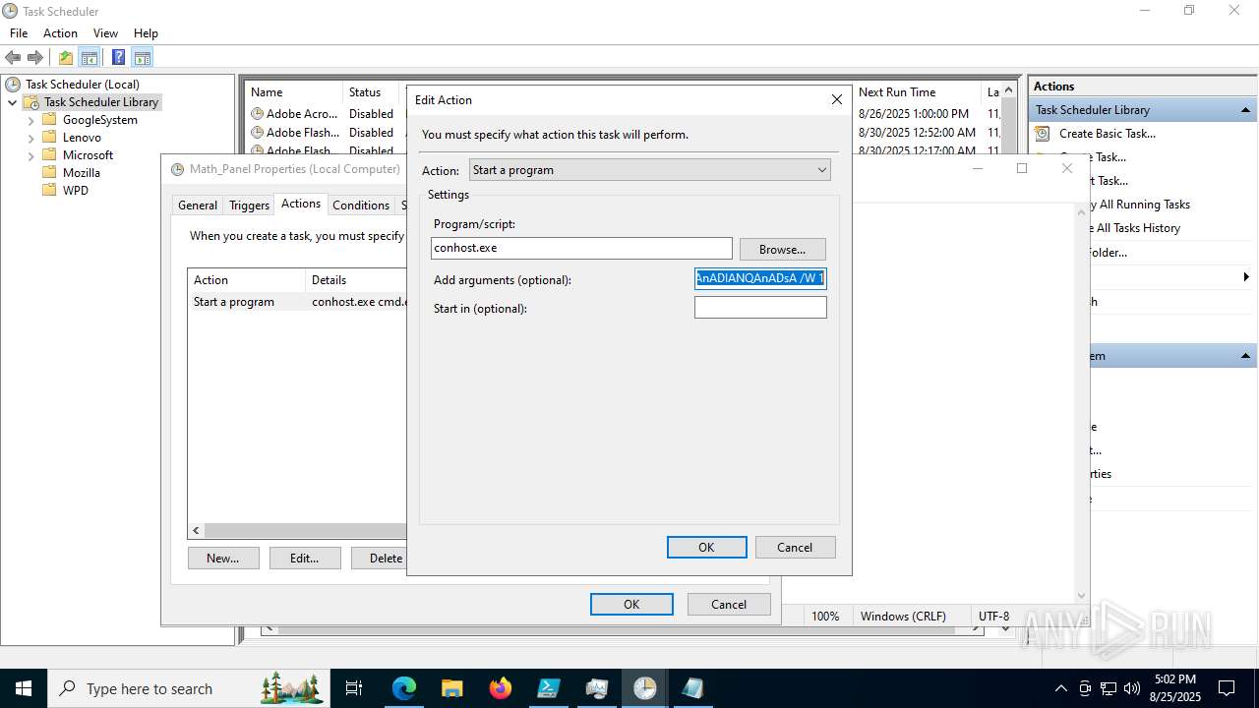Open the View menu
1259x708 pixels.
[x=105, y=33]
